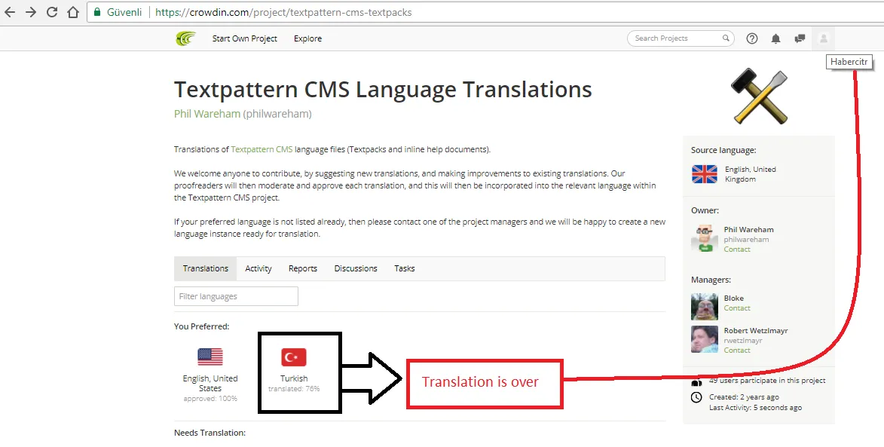This screenshot has width=884, height=447.
Task: Switch to the Reports tab
Action: click(x=303, y=268)
